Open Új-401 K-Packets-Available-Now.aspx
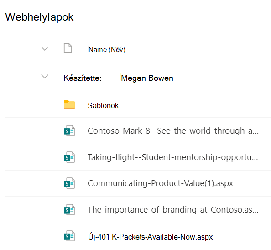Viewport: 271px width, 250px height. click(x=150, y=237)
